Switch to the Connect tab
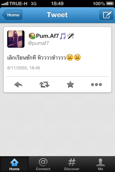This screenshot has height=172, width=115. [x=43, y=164]
